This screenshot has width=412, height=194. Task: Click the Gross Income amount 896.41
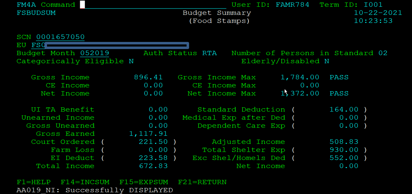click(148, 77)
